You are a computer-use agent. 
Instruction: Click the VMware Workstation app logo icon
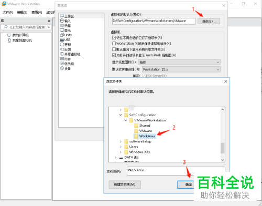pyautogui.click(x=4, y=4)
